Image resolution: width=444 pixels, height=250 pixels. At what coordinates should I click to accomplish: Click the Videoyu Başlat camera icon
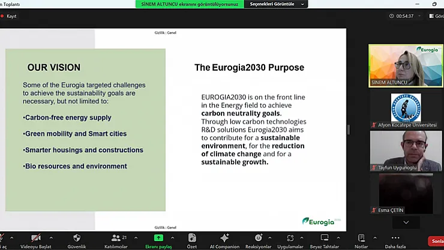point(36,238)
